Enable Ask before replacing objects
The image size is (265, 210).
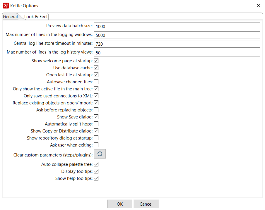pos(96,110)
